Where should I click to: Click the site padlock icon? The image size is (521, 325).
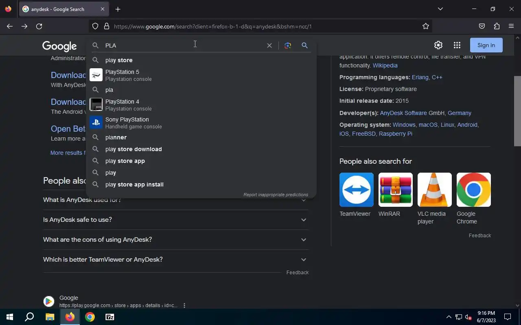pos(107,26)
